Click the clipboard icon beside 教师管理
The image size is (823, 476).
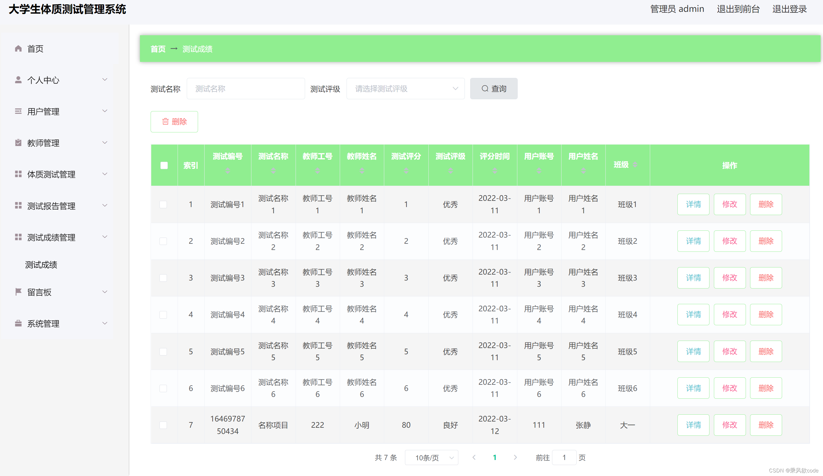18,143
